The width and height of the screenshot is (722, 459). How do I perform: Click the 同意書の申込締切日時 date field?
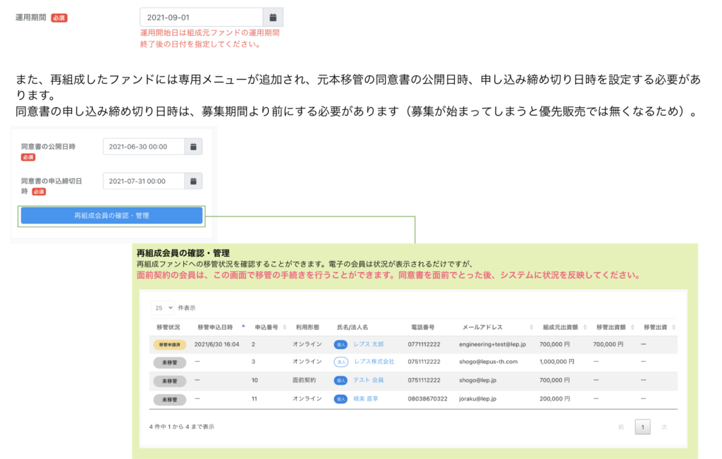[144, 181]
